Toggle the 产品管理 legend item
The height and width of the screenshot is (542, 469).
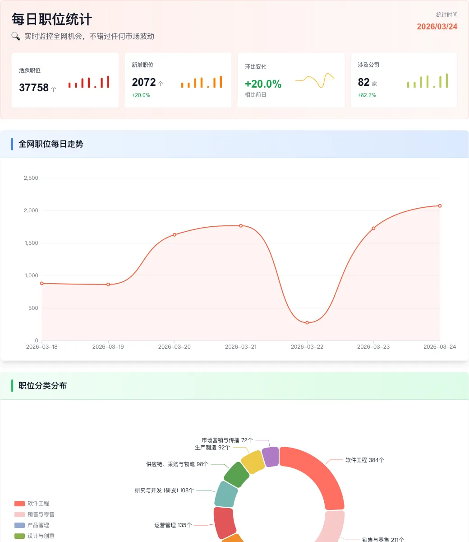(x=32, y=525)
